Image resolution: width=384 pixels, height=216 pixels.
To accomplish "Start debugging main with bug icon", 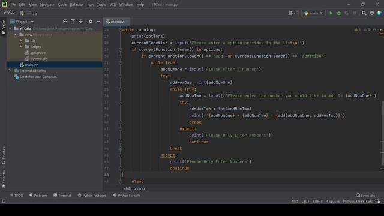I will (x=338, y=13).
